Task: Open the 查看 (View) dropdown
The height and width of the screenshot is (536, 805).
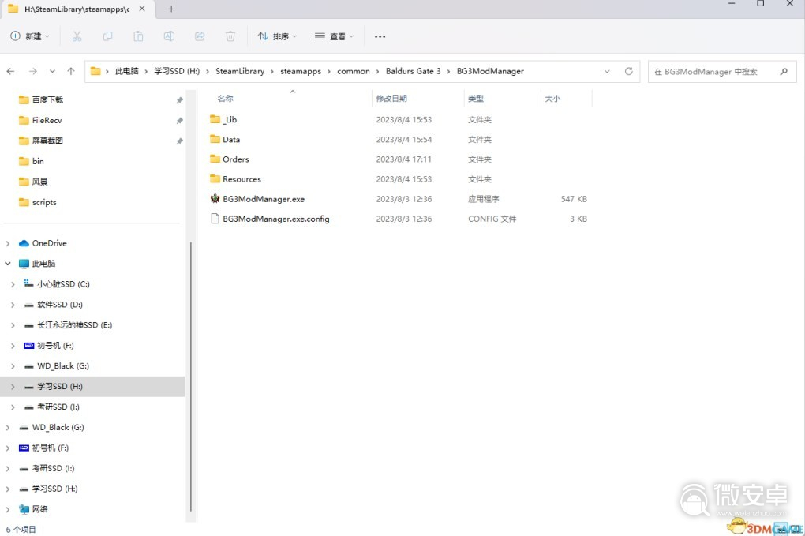Action: 335,36
